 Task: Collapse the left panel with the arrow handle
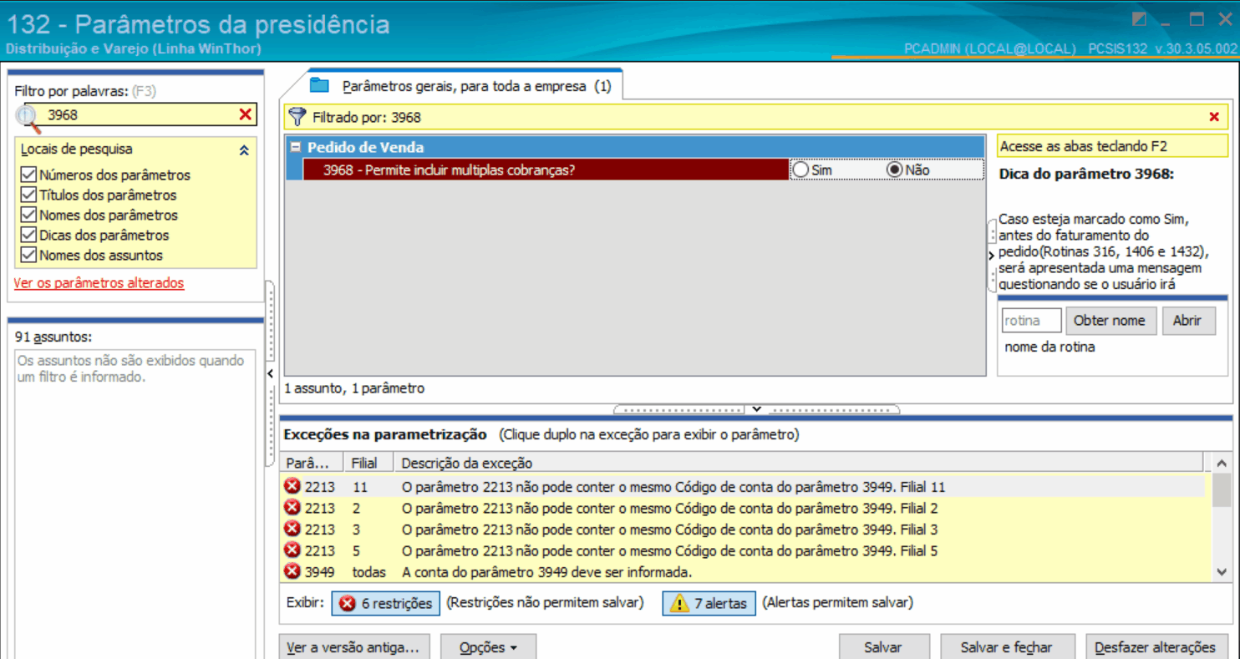click(x=270, y=374)
